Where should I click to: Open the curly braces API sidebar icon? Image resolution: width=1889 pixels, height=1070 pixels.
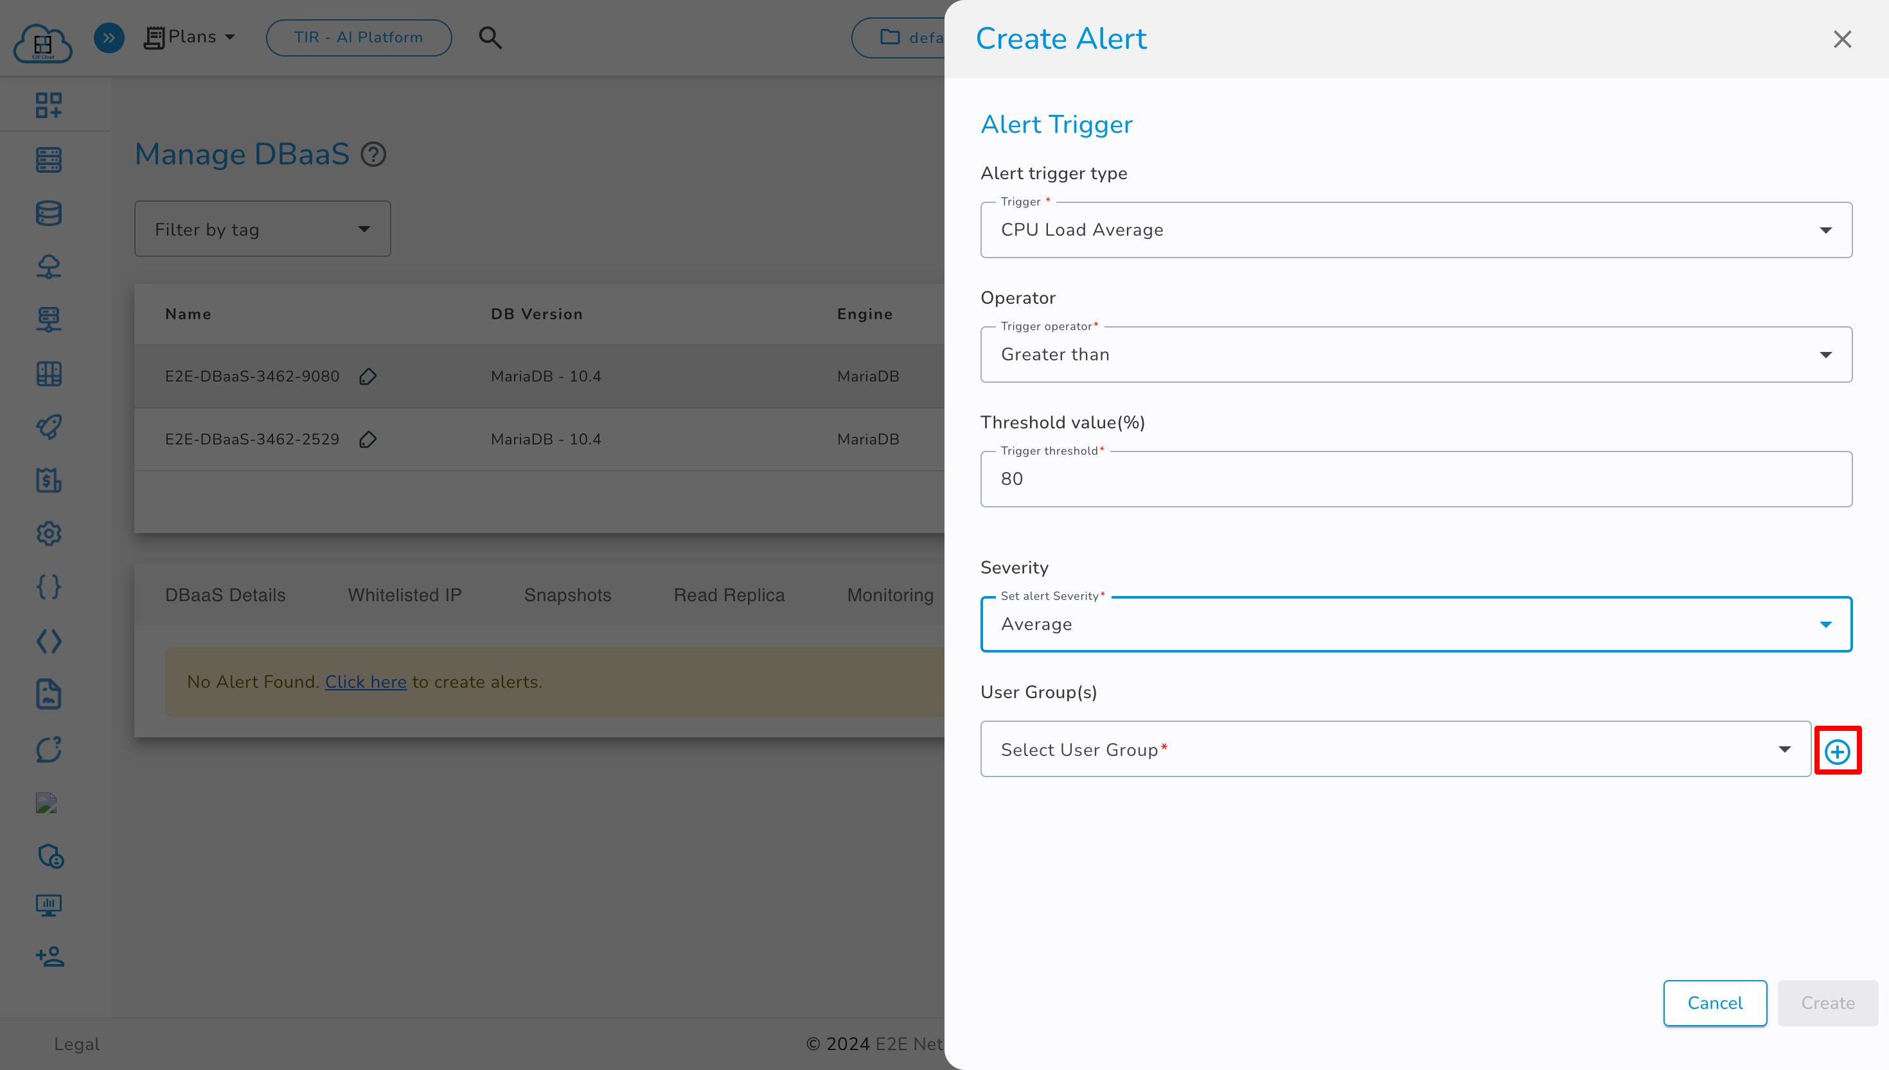(49, 587)
